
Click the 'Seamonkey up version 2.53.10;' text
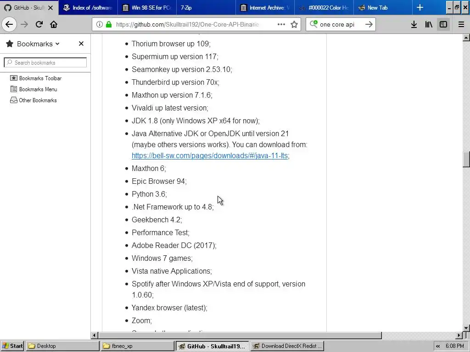pos(182,70)
